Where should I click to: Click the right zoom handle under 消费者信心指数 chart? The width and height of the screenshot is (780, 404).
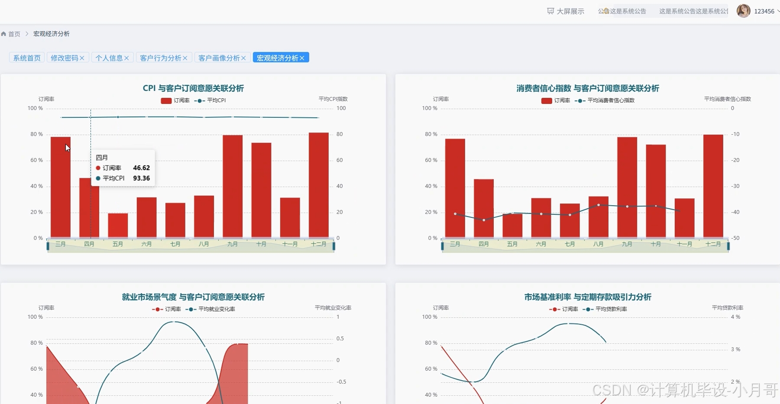pos(728,246)
